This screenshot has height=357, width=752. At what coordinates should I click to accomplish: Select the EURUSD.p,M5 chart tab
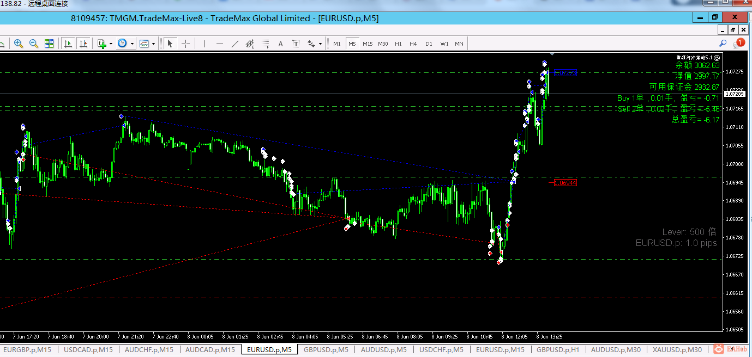(x=269, y=349)
